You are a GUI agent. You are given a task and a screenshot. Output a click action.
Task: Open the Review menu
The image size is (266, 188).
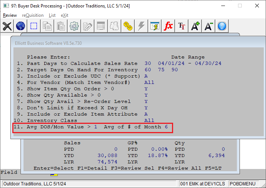click(10, 15)
